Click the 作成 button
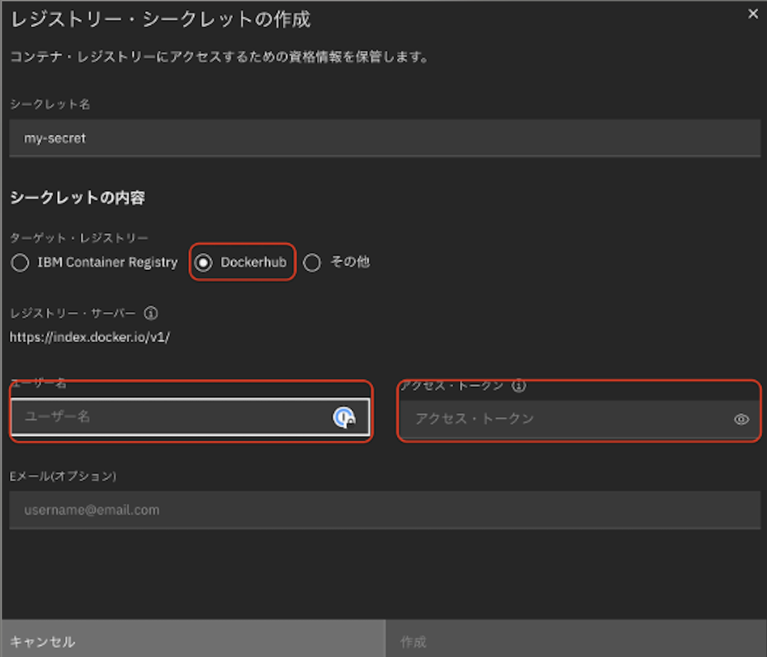The height and width of the screenshot is (657, 767). [576, 639]
